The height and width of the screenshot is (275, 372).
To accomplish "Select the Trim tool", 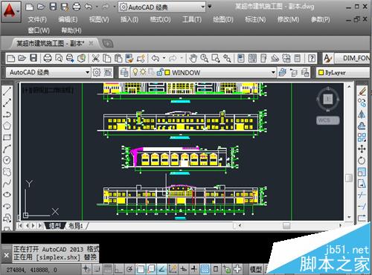I will pyautogui.click(x=362, y=195).
